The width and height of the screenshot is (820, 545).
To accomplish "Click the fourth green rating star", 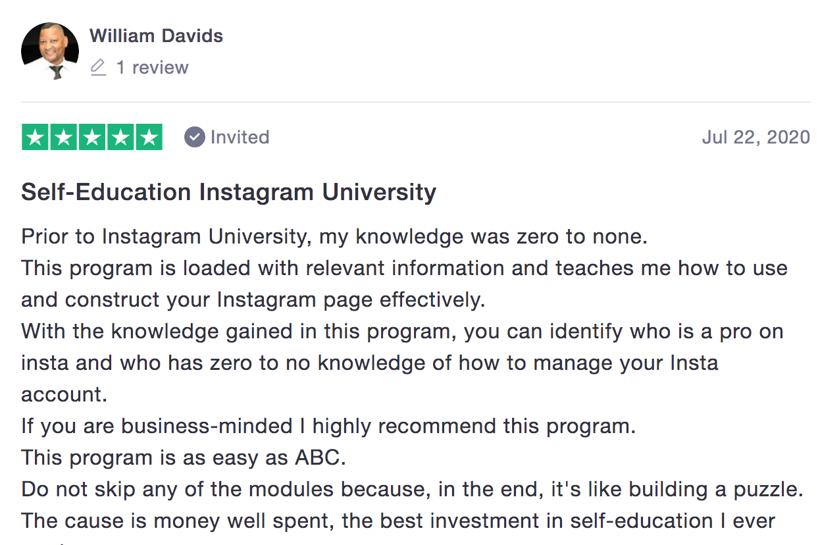I will 120,137.
